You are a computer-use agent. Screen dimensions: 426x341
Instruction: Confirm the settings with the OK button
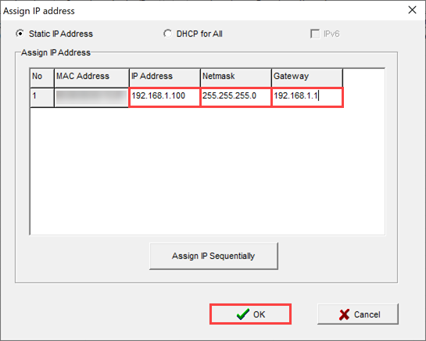(x=250, y=314)
